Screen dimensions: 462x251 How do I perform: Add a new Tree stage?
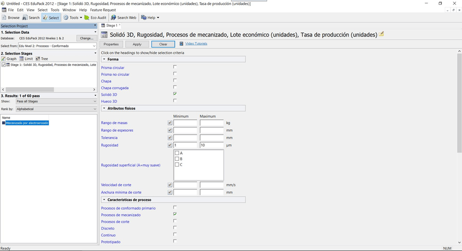click(x=41, y=59)
